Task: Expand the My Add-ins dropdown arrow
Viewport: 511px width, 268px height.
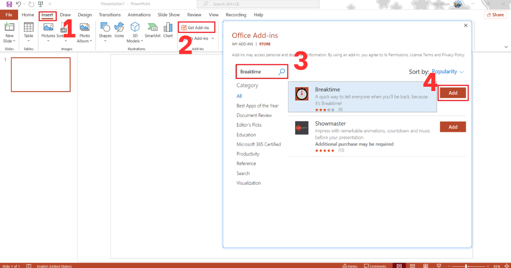Action: (213, 38)
